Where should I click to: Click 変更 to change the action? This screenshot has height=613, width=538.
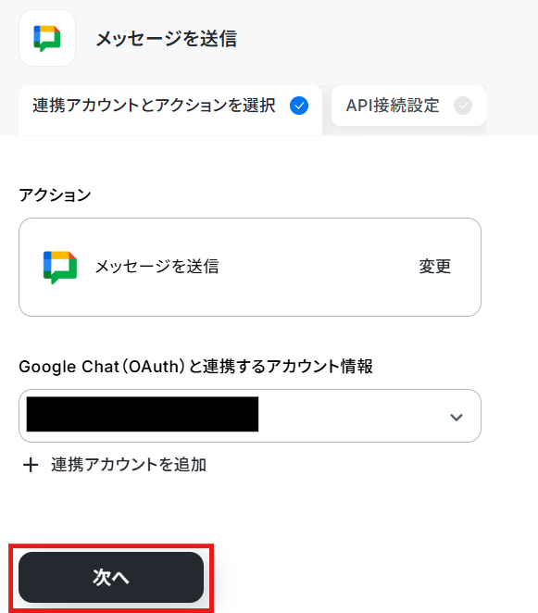click(435, 267)
